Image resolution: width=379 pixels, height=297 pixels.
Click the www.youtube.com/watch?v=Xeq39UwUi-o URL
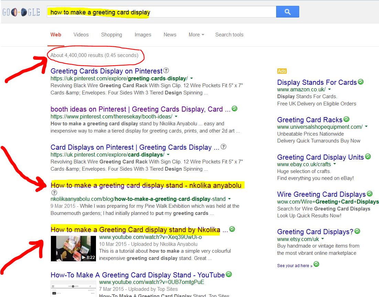[x=150, y=237]
